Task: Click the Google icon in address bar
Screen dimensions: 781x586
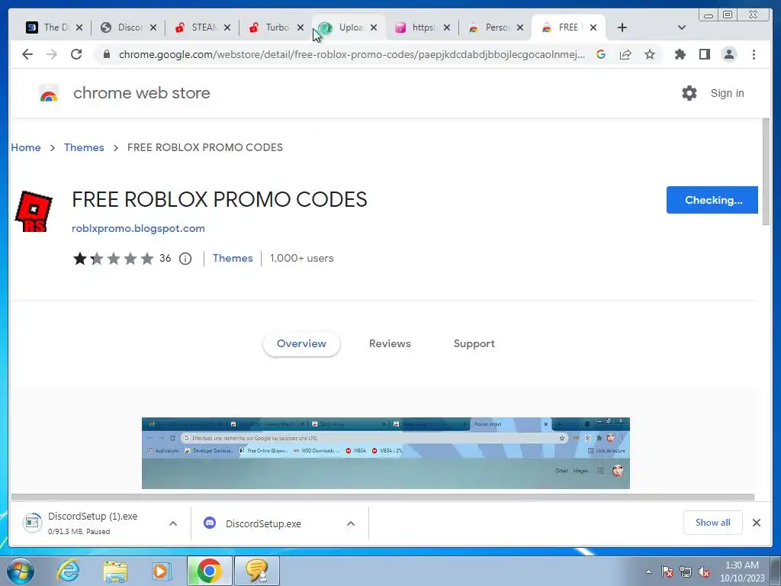Action: coord(601,54)
